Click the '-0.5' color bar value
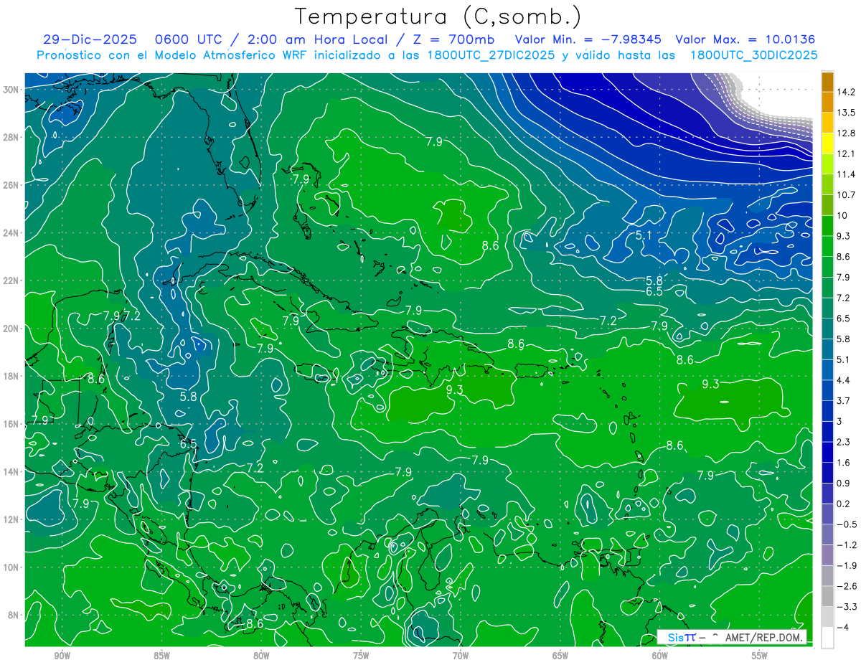The image size is (861, 665). click(x=847, y=524)
